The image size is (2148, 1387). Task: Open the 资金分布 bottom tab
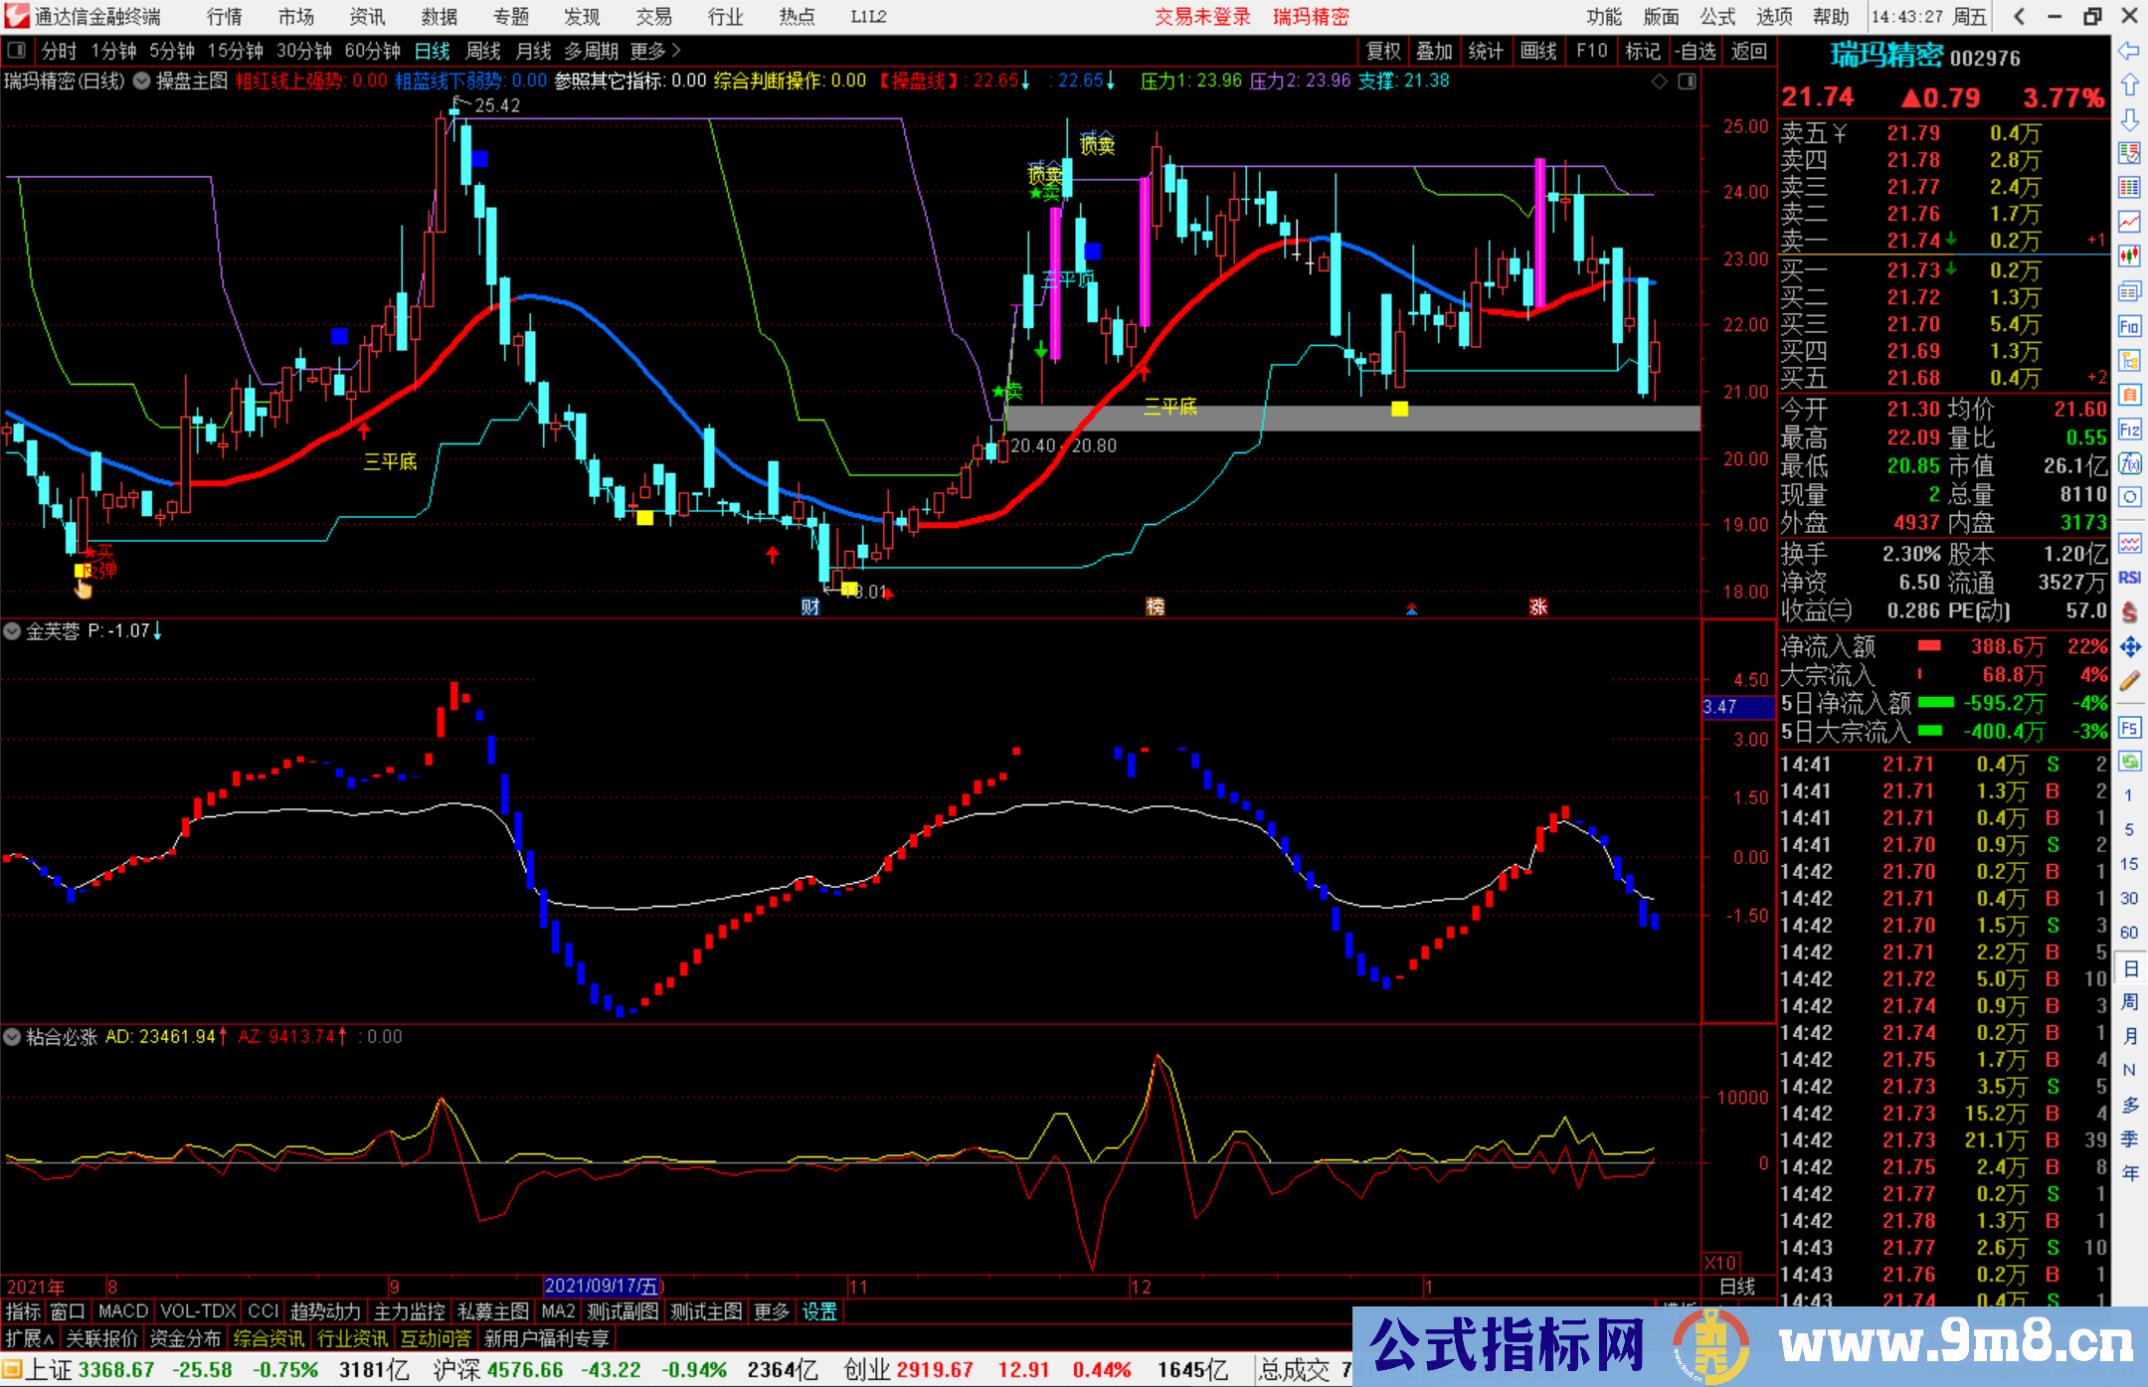[x=185, y=1338]
